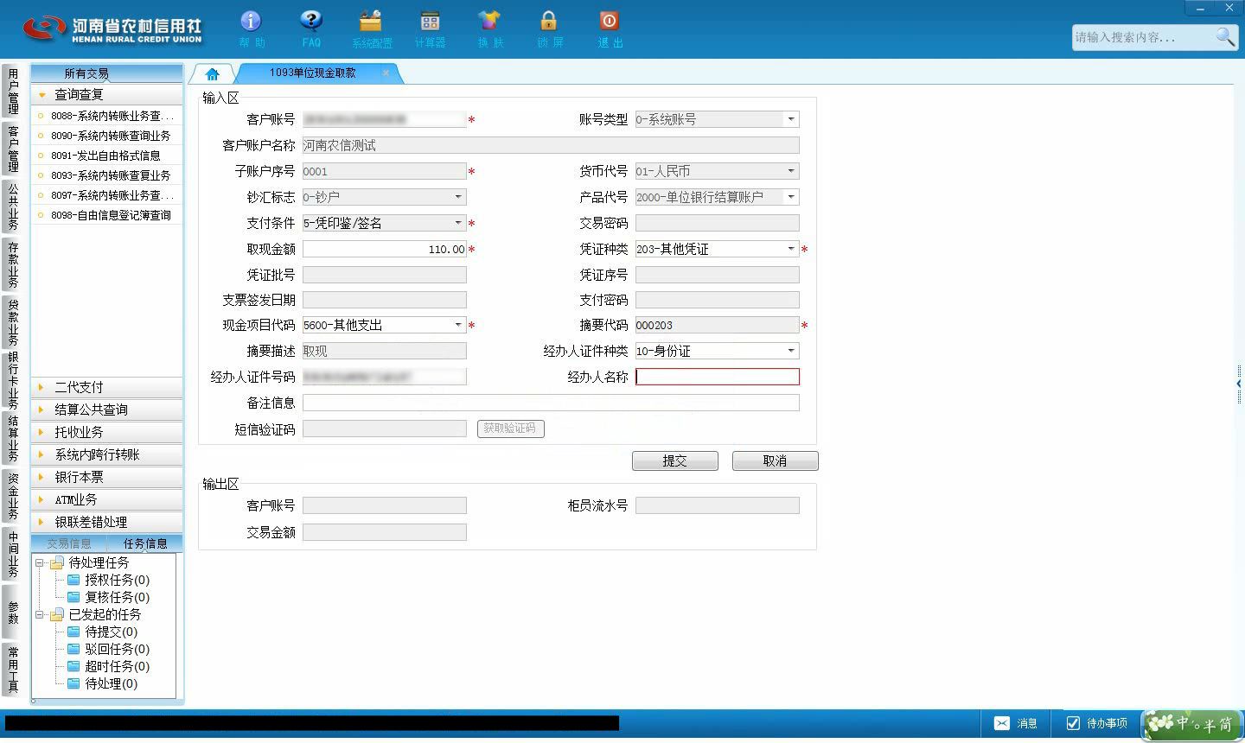1245x743 pixels.
Task: Click the 取现金额 input field
Action: coord(385,249)
